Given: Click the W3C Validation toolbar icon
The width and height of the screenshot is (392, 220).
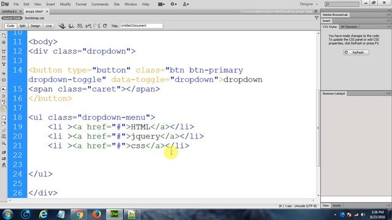Looking at the screenshot, I should (88, 26).
